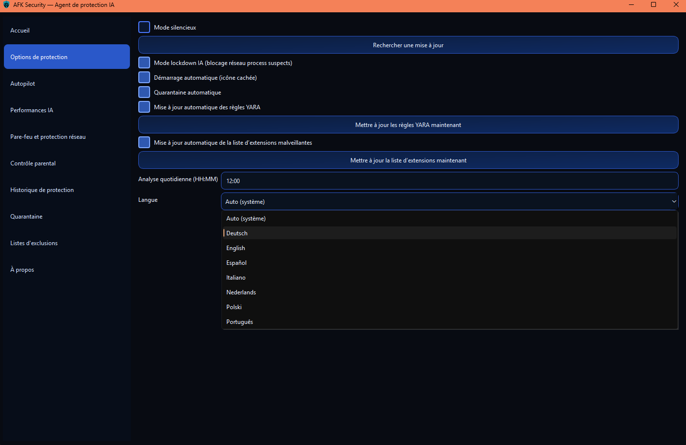Screen dimensions: 686x445
Task: Click update extensions list now button
Action: [408, 160]
